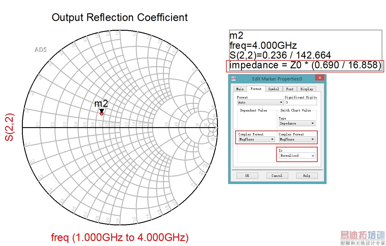This screenshot has width=386, height=246.
Task: Select the impedance readout line in marker box
Action: click(x=305, y=65)
